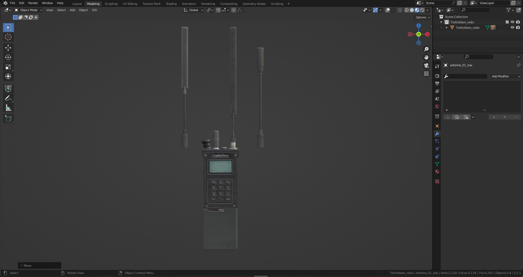This screenshot has width=523, height=277.
Task: Open the Render Properties tab
Action: 437,76
